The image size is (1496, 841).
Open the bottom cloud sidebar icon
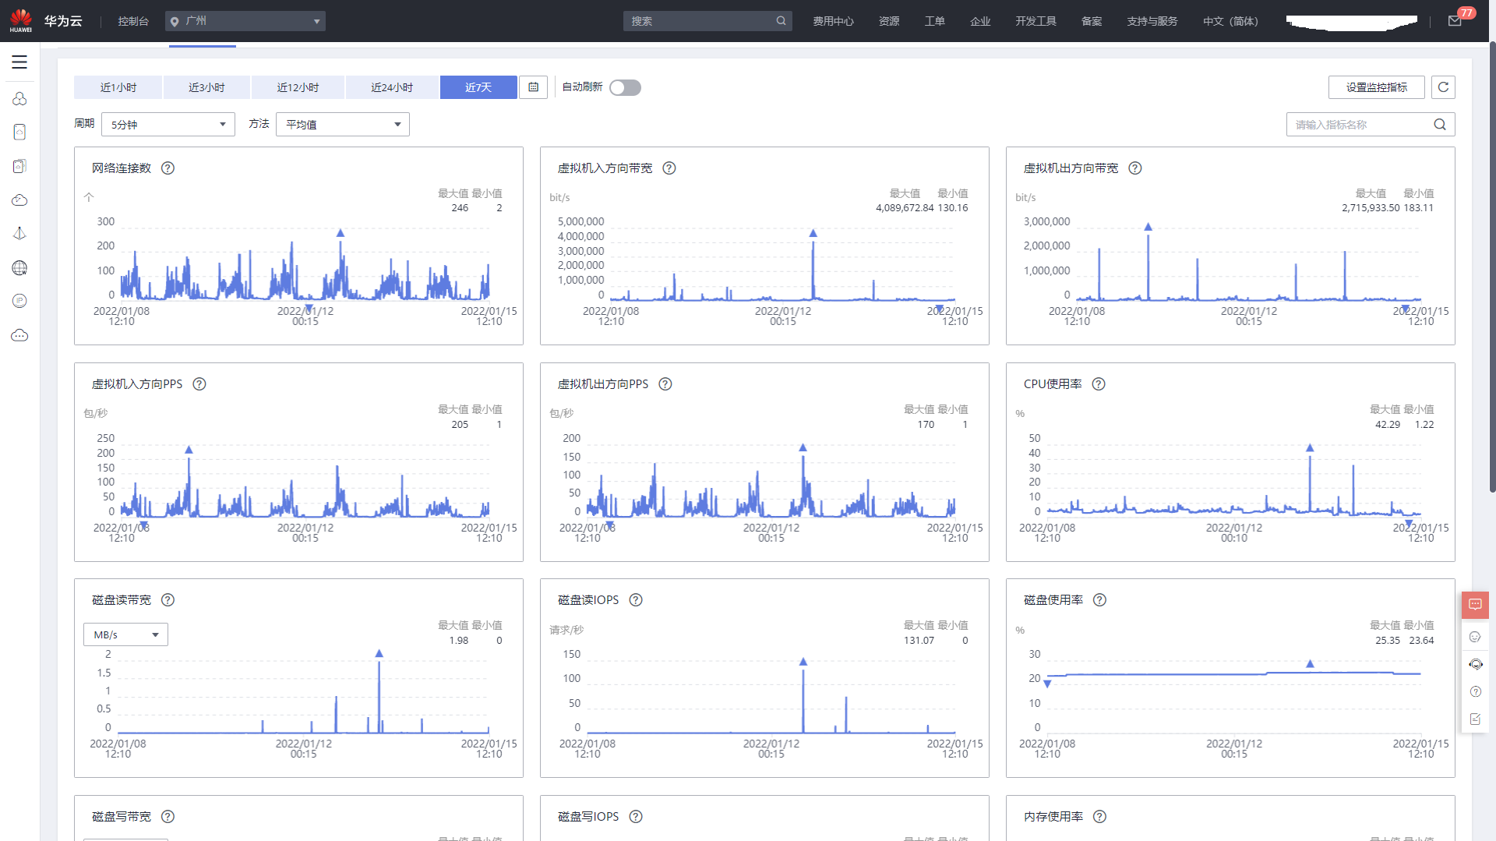[x=19, y=335]
